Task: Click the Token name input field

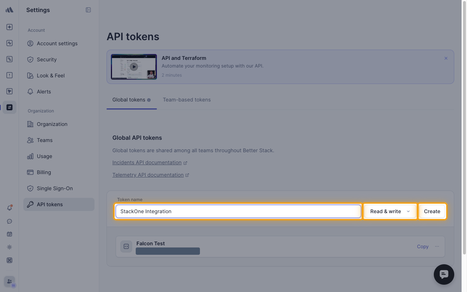Action: point(238,211)
